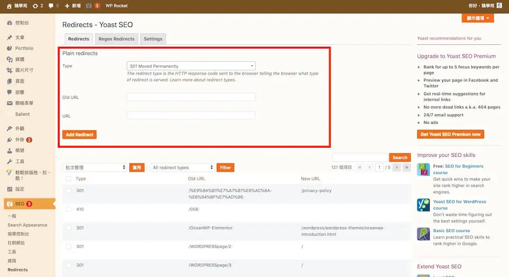This screenshot has height=277, width=509.
Task: Check the /WORDPRESSpage/2 redirect row
Action: point(69,246)
